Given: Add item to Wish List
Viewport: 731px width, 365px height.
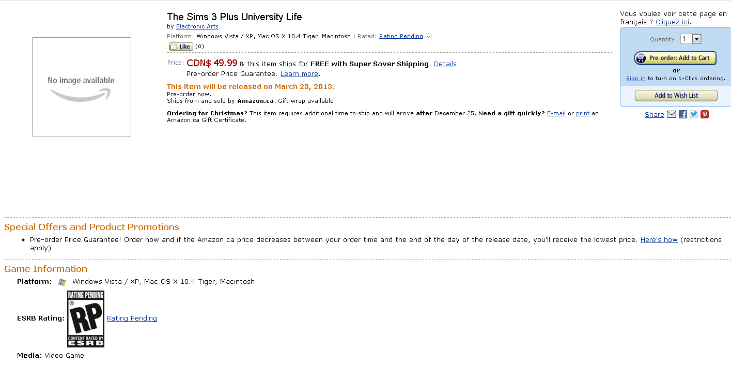Looking at the screenshot, I should click(x=676, y=96).
